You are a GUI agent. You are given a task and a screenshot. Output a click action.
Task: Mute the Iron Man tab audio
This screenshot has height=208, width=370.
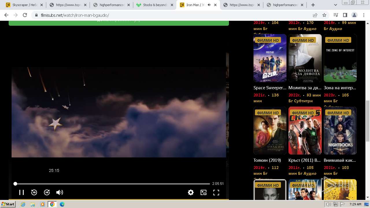click(209, 5)
